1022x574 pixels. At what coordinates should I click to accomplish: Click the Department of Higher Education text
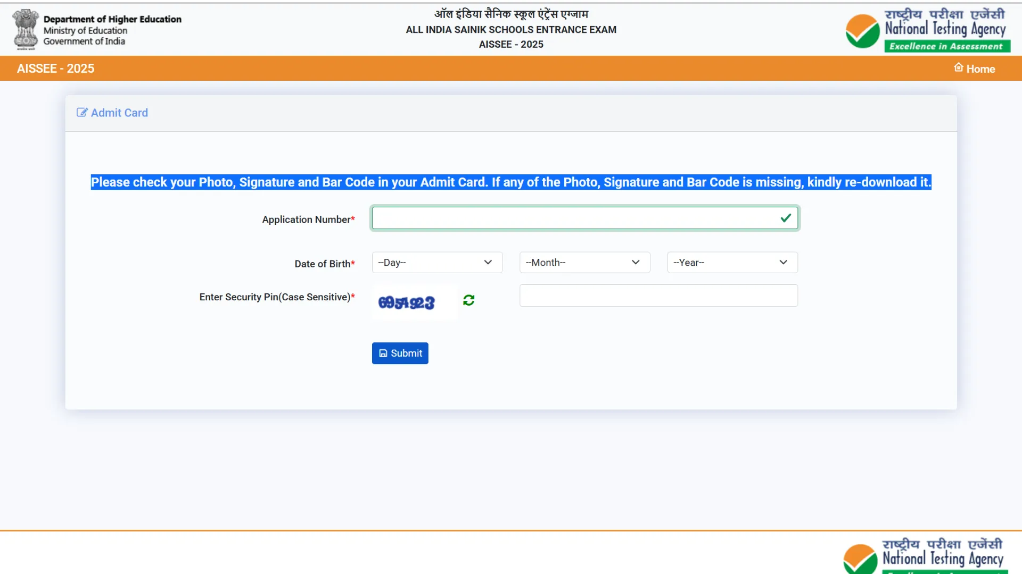tap(112, 19)
